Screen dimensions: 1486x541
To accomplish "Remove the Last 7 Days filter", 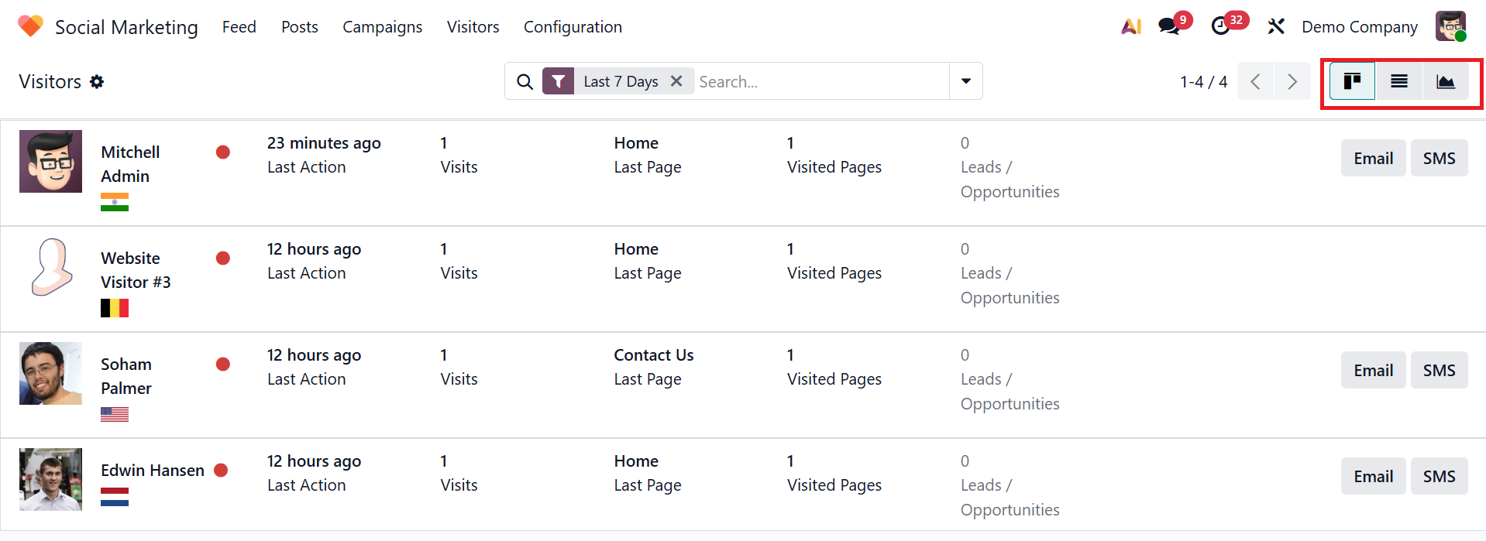I will click(676, 81).
